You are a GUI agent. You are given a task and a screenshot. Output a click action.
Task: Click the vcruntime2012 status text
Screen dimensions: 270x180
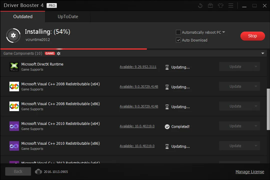pos(38,39)
